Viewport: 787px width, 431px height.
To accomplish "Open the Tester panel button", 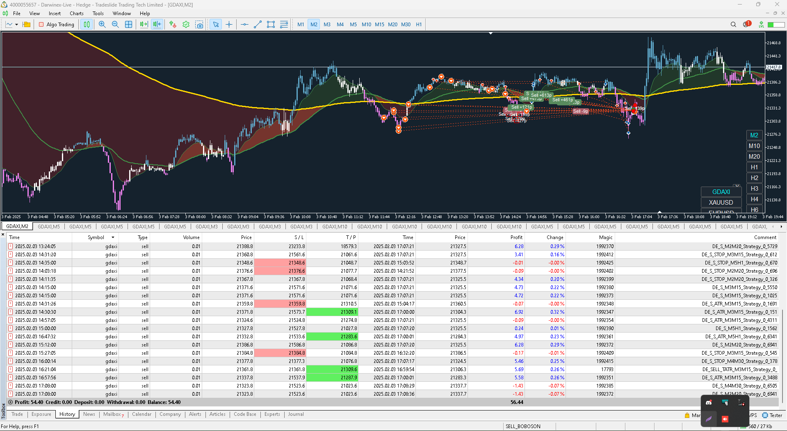I will click(772, 415).
